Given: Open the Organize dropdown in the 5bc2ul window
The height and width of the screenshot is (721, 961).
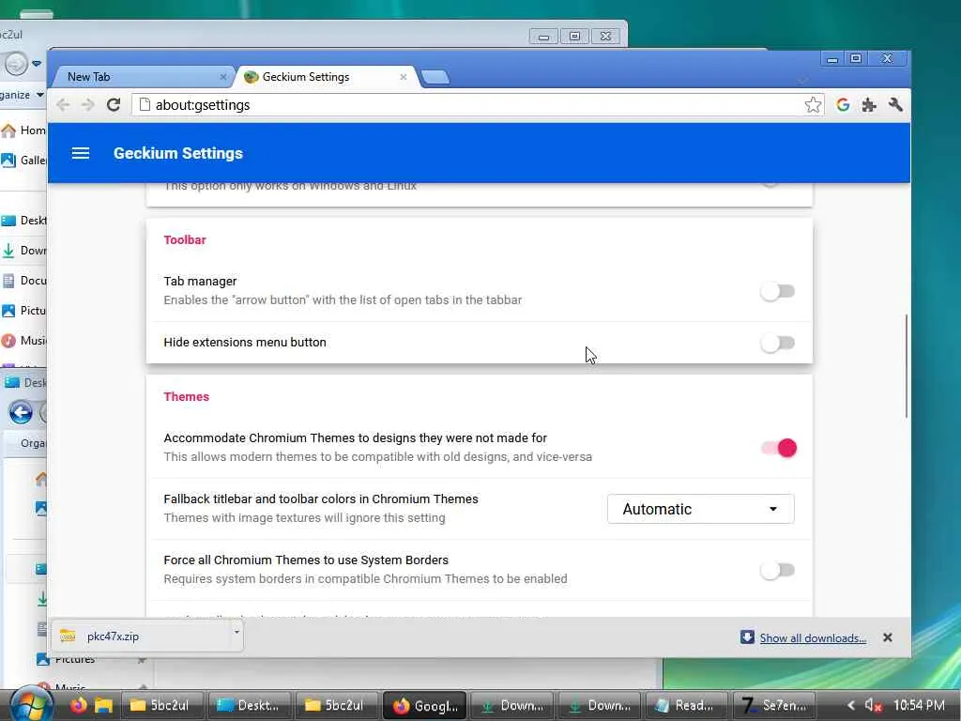Looking at the screenshot, I should [x=23, y=95].
